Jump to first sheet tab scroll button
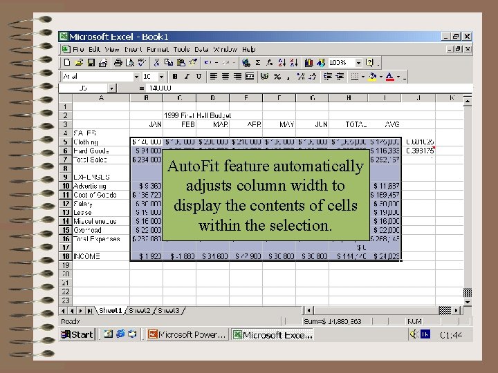Screen dimensions: 498x373 click(x=63, y=311)
